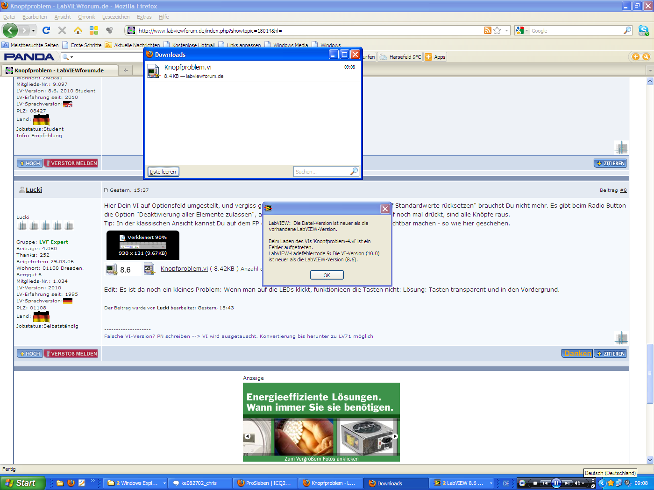Go back with the green back arrow
This screenshot has width=654, height=490.
[10, 30]
